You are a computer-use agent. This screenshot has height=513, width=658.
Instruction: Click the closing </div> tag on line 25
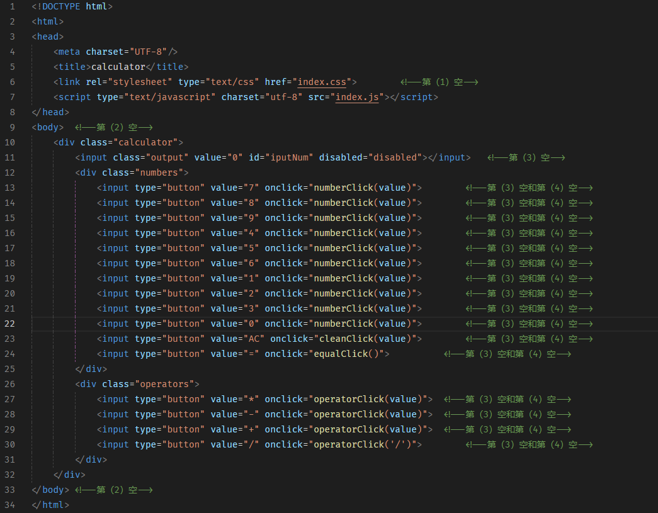[91, 369]
